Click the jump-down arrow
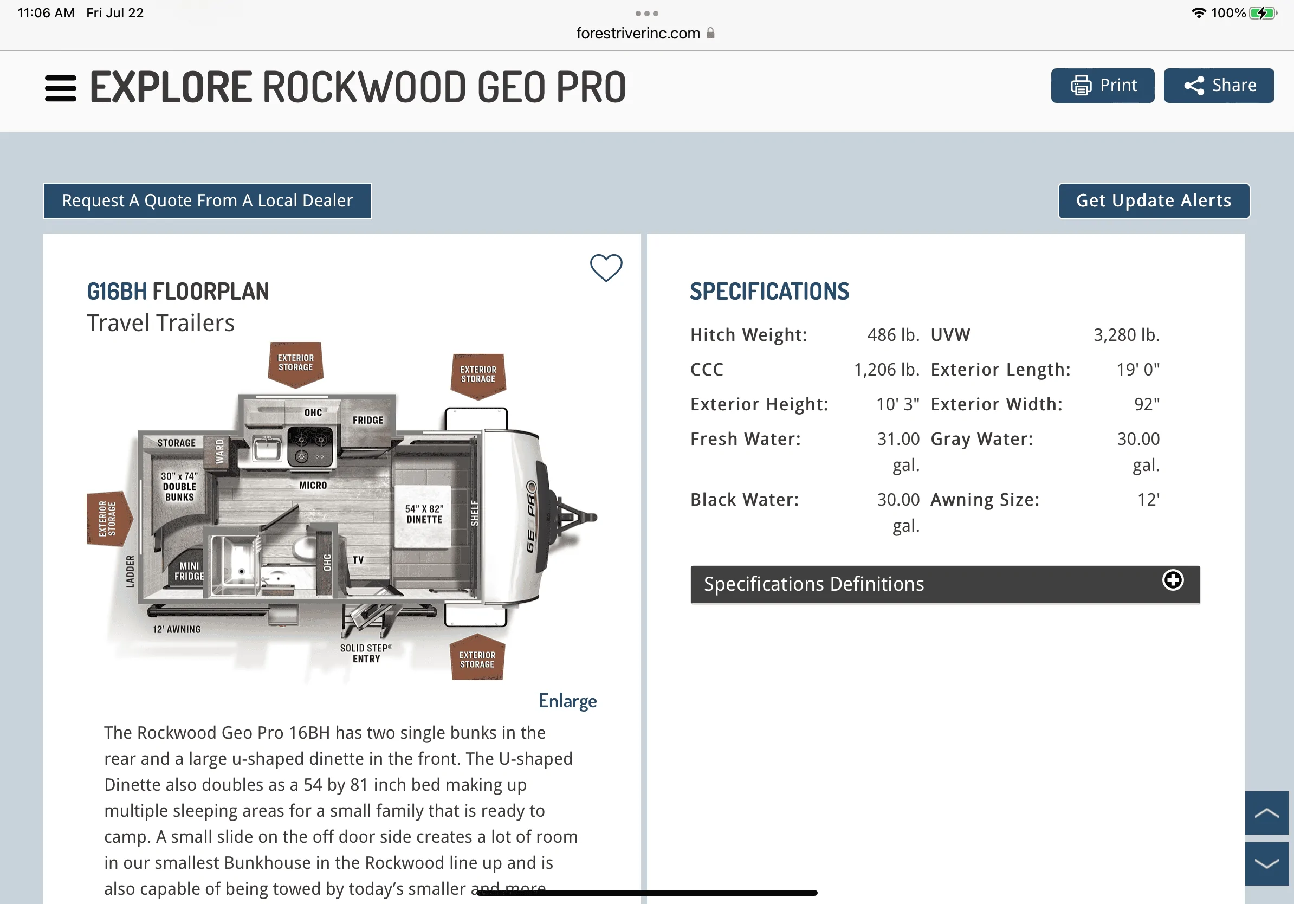The width and height of the screenshot is (1294, 904). click(x=1266, y=863)
